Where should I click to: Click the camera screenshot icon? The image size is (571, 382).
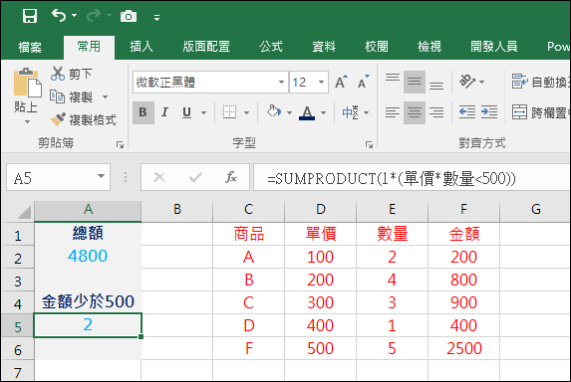pyautogui.click(x=129, y=16)
